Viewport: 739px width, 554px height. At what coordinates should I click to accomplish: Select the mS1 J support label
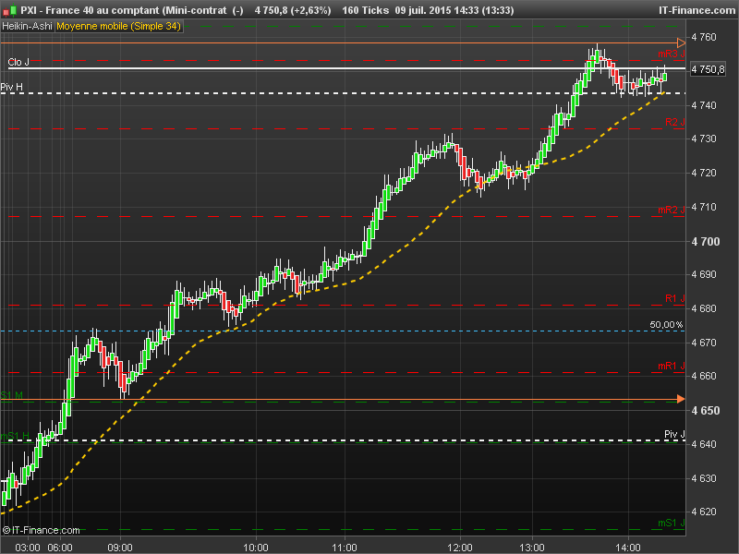672,523
